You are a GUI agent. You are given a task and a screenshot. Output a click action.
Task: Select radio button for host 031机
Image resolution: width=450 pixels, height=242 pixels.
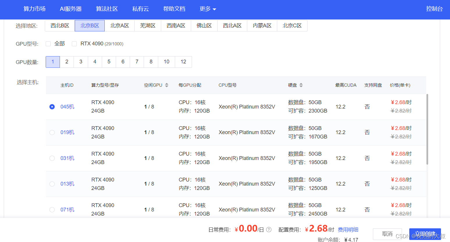tap(52, 158)
